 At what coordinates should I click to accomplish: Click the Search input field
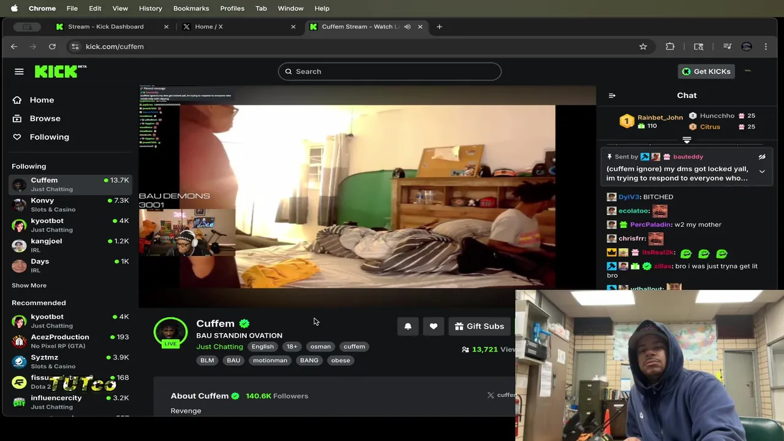tap(390, 72)
